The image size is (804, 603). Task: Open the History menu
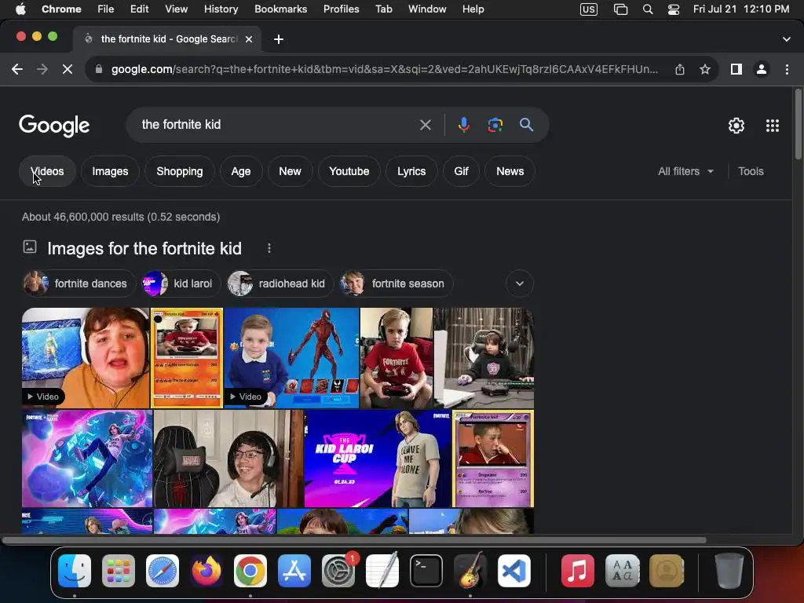[x=221, y=9]
